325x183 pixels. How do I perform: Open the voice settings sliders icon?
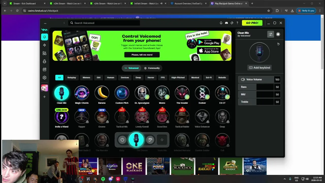point(271,34)
